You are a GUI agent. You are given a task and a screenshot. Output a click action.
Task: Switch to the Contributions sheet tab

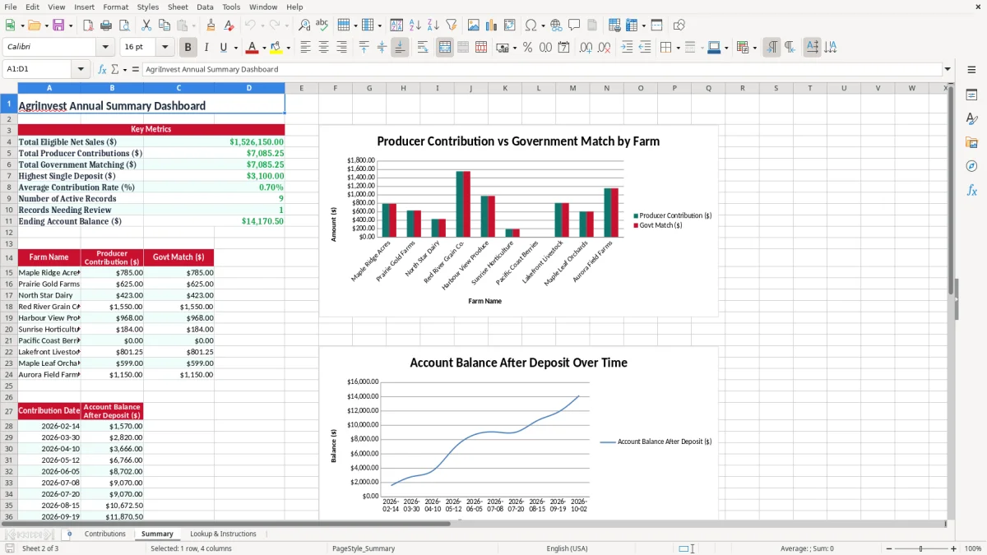pyautogui.click(x=105, y=534)
